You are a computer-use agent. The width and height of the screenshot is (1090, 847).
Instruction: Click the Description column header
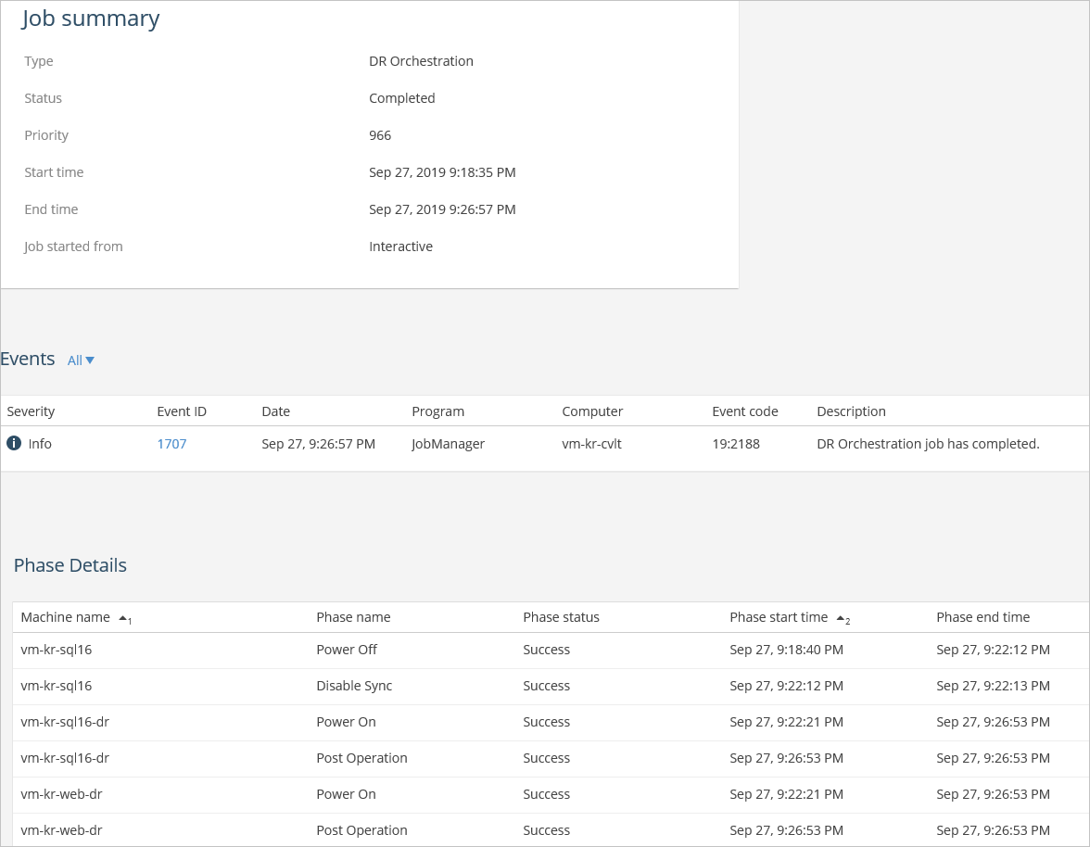click(852, 411)
